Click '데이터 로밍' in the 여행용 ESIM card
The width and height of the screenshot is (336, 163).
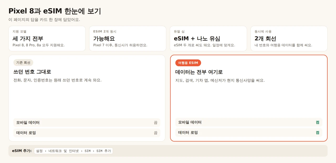tap(188, 133)
